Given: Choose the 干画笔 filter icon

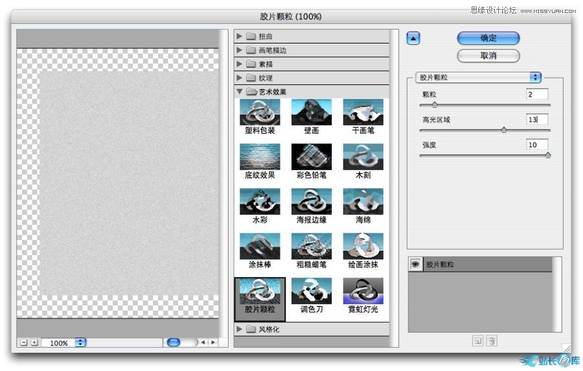Looking at the screenshot, I should pyautogui.click(x=363, y=112).
